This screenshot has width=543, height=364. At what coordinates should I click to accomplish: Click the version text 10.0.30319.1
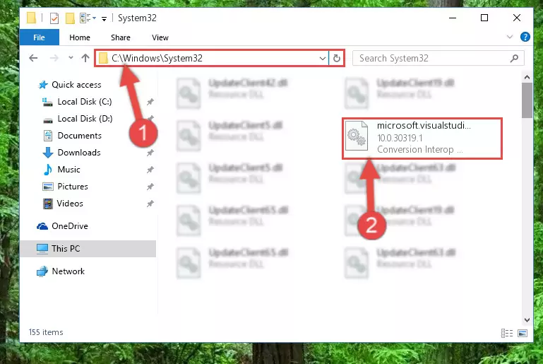400,138
